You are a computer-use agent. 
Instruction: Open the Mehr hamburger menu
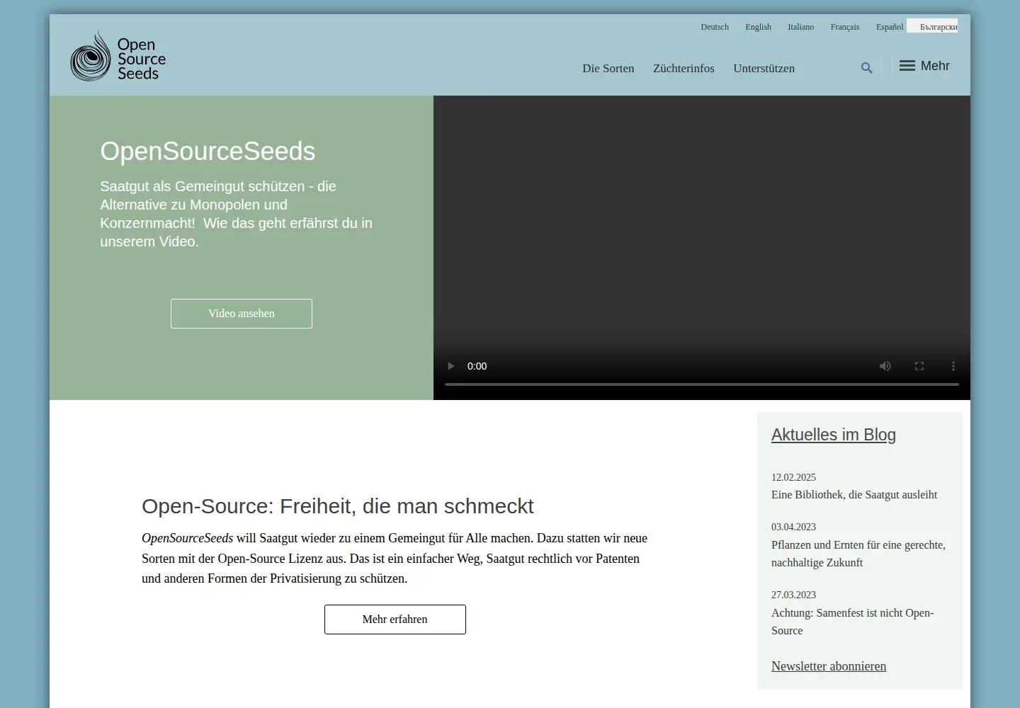coord(924,66)
